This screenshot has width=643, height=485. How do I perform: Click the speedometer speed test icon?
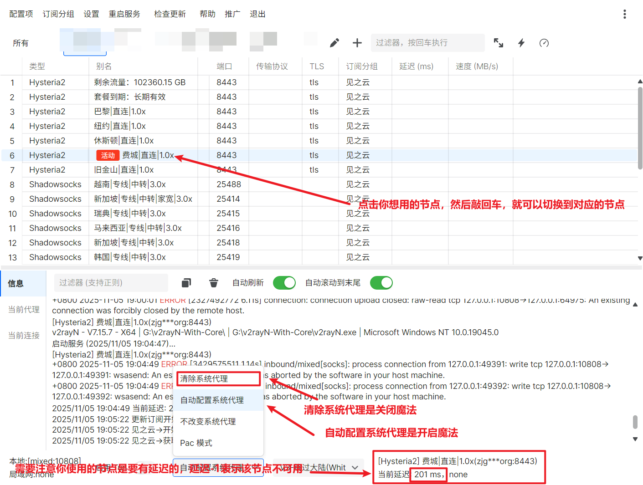pyautogui.click(x=544, y=43)
